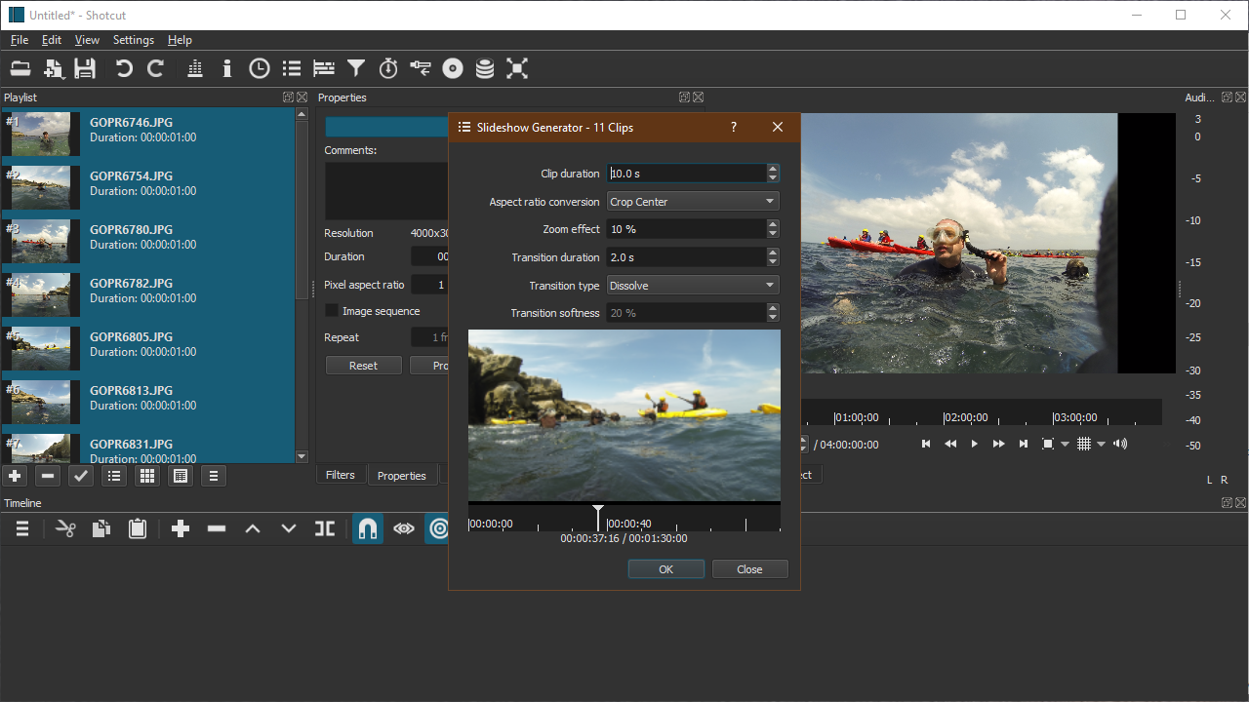1249x702 pixels.
Task: Play the video in the player
Action: (x=974, y=445)
